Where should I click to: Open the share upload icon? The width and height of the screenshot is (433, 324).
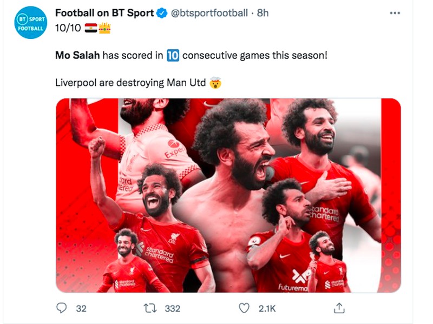(x=339, y=307)
